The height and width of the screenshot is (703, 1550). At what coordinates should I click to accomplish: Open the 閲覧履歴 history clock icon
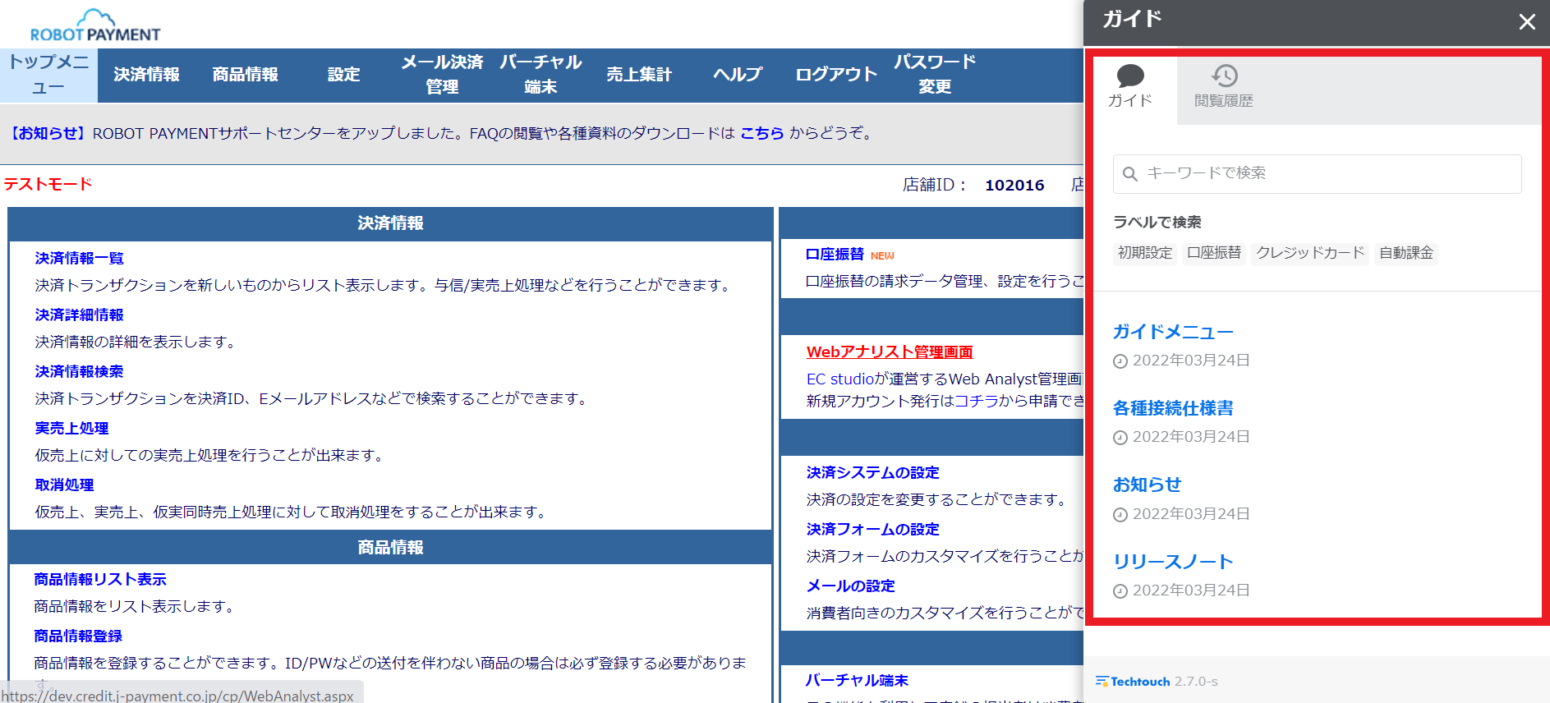click(x=1224, y=76)
